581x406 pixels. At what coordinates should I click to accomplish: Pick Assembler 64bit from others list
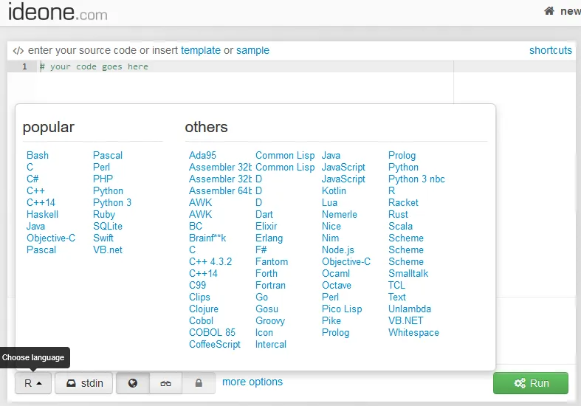(x=220, y=190)
